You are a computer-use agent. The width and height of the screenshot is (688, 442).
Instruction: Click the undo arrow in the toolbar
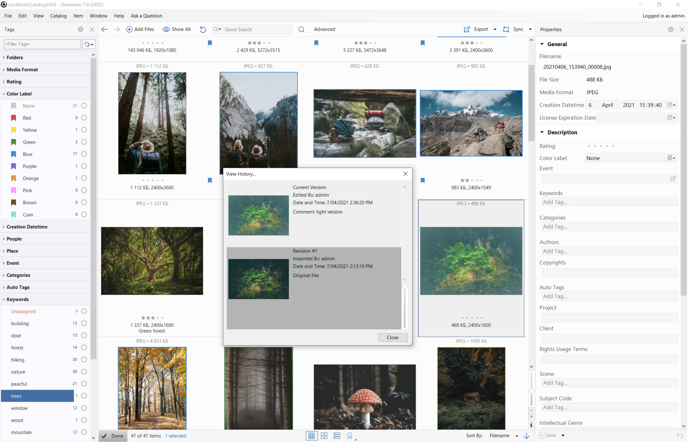click(203, 30)
